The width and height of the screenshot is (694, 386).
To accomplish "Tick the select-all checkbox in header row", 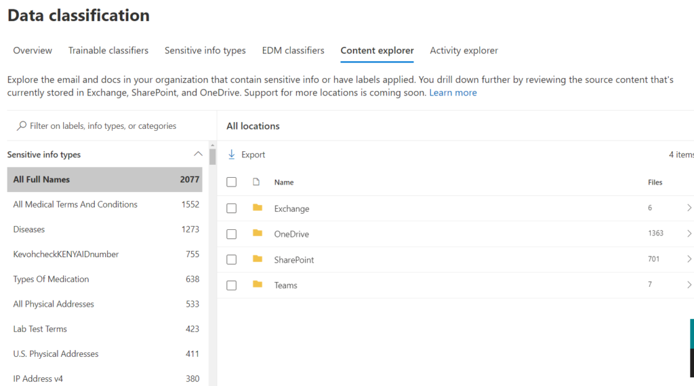I will (x=232, y=182).
